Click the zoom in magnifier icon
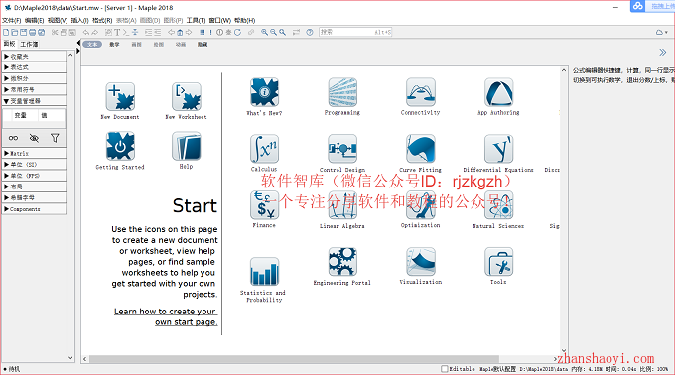Image resolution: width=675 pixels, height=375 pixels. click(264, 33)
